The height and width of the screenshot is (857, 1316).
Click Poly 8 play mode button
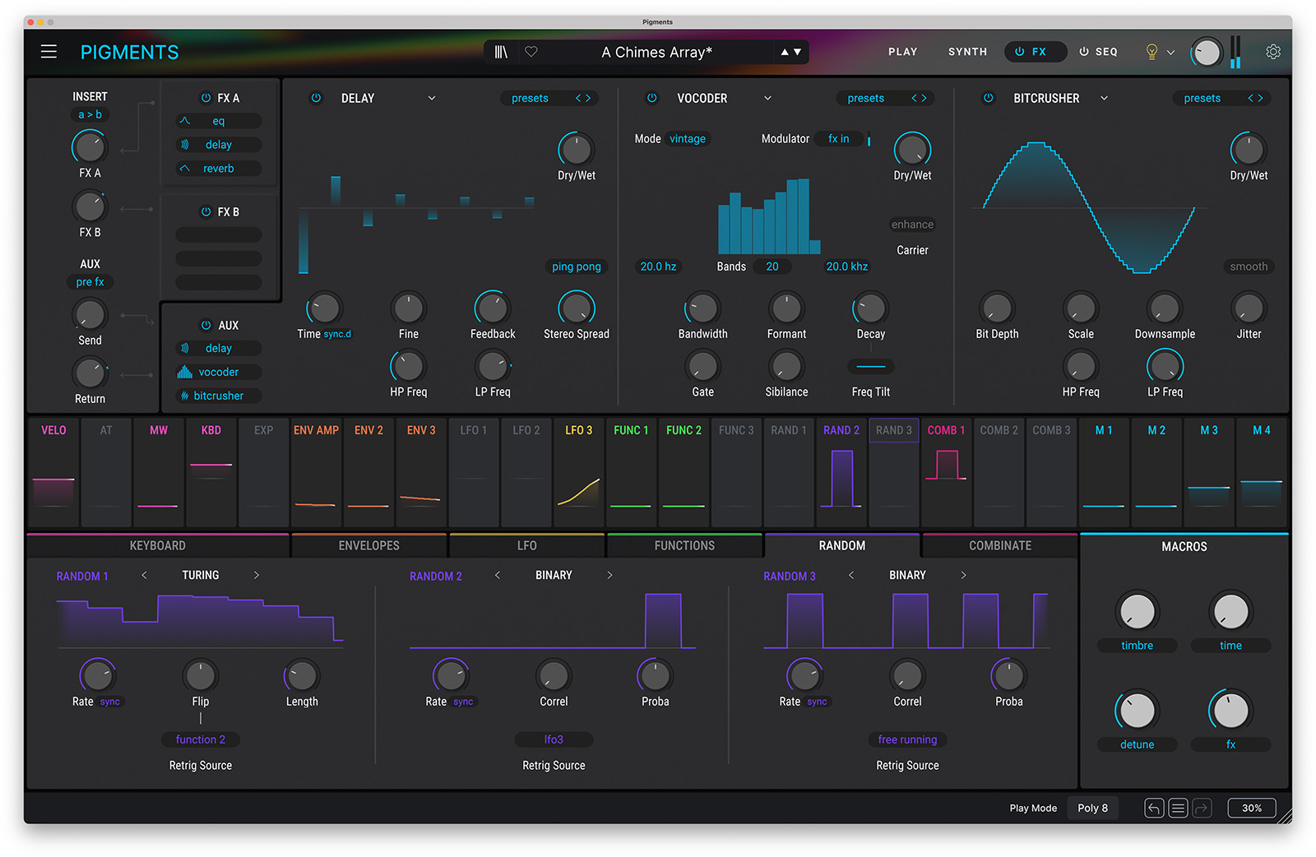[x=1092, y=808]
